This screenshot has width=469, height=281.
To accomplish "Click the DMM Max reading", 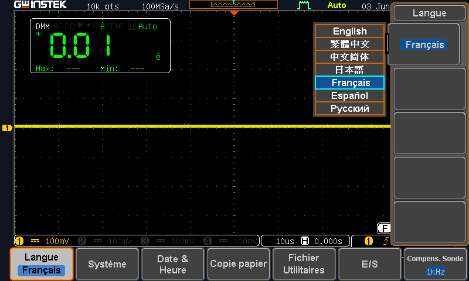I will (x=58, y=69).
